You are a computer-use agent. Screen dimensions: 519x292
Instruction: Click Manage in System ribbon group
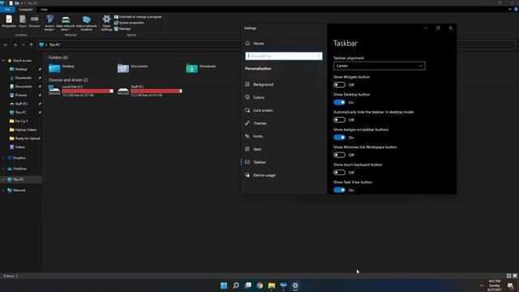coord(122,29)
